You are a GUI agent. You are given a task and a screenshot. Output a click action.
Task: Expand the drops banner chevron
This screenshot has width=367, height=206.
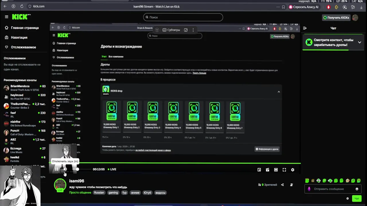(x=360, y=42)
